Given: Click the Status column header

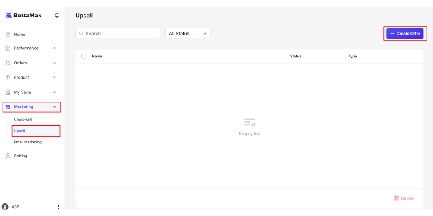Looking at the screenshot, I should [295, 56].
